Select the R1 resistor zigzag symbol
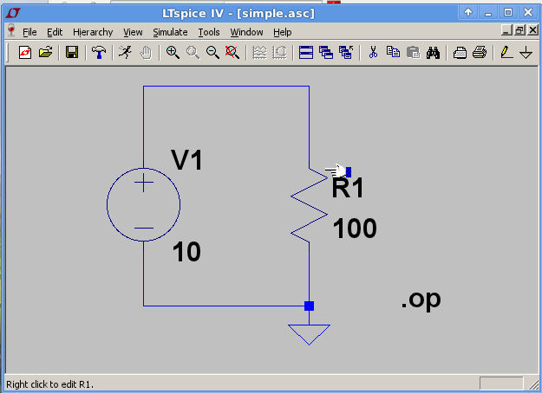Screen dimensions: 542x393 point(309,205)
